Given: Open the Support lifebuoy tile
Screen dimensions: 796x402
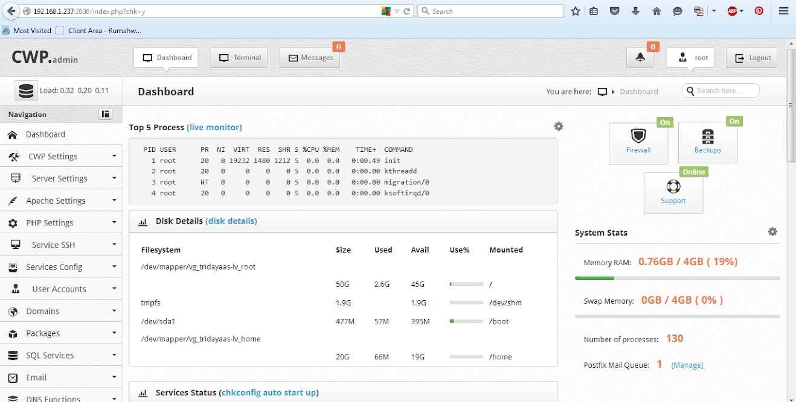Looking at the screenshot, I should click(673, 193).
